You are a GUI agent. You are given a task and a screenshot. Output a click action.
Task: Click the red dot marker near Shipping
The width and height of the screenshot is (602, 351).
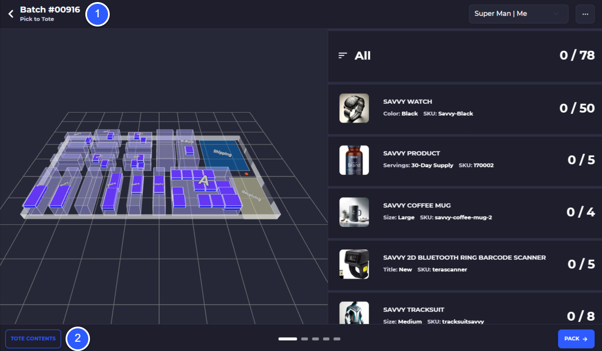(246, 174)
